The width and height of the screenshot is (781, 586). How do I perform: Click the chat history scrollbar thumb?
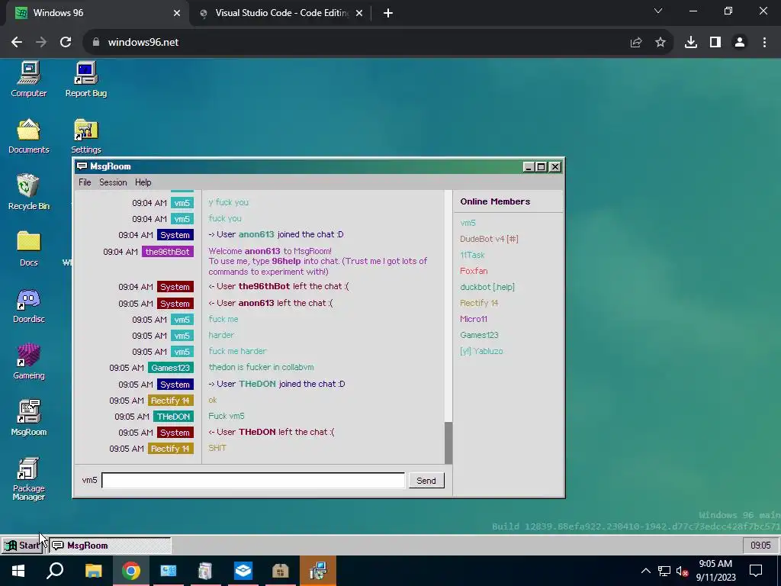click(x=448, y=443)
